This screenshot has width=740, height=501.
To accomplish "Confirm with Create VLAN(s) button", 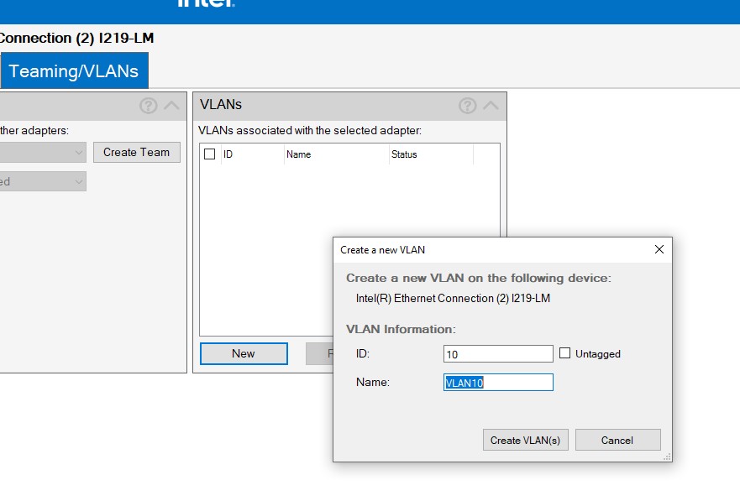I will coord(525,440).
